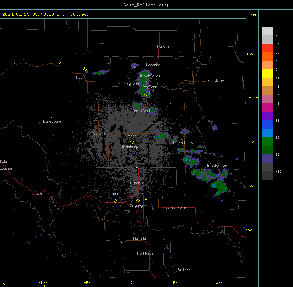Click the Vulcan city label

point(185,270)
